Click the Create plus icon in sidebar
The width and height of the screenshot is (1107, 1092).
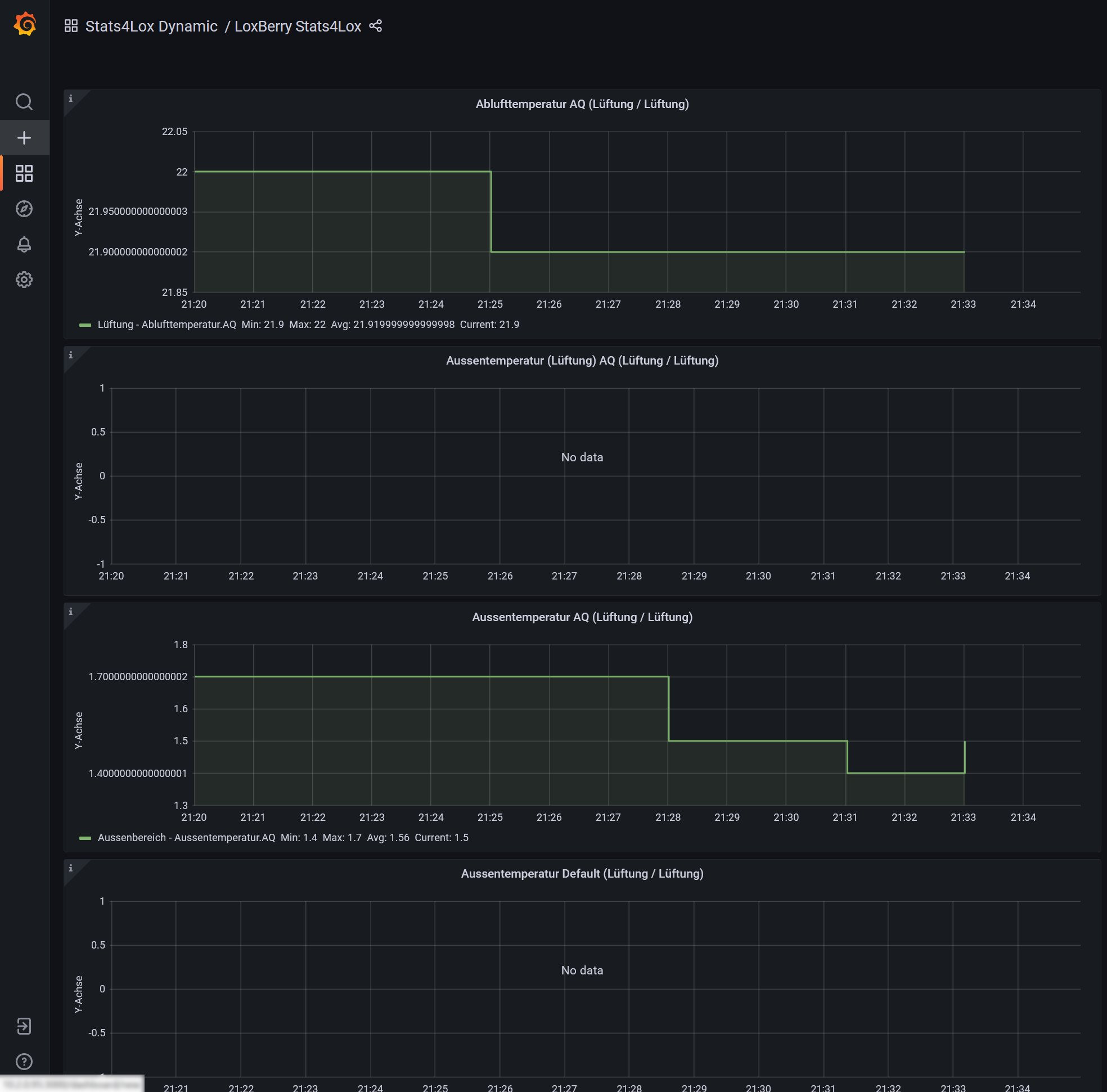point(24,138)
